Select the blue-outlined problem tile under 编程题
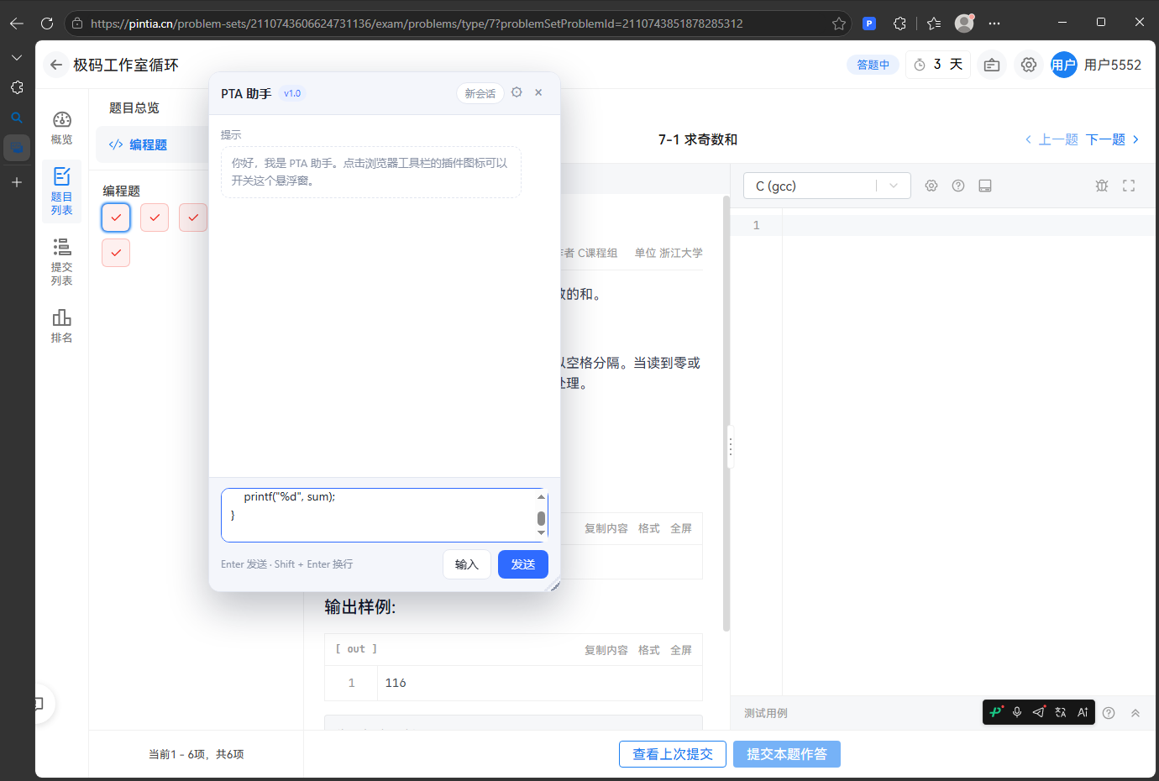This screenshot has width=1159, height=781. coord(116,218)
